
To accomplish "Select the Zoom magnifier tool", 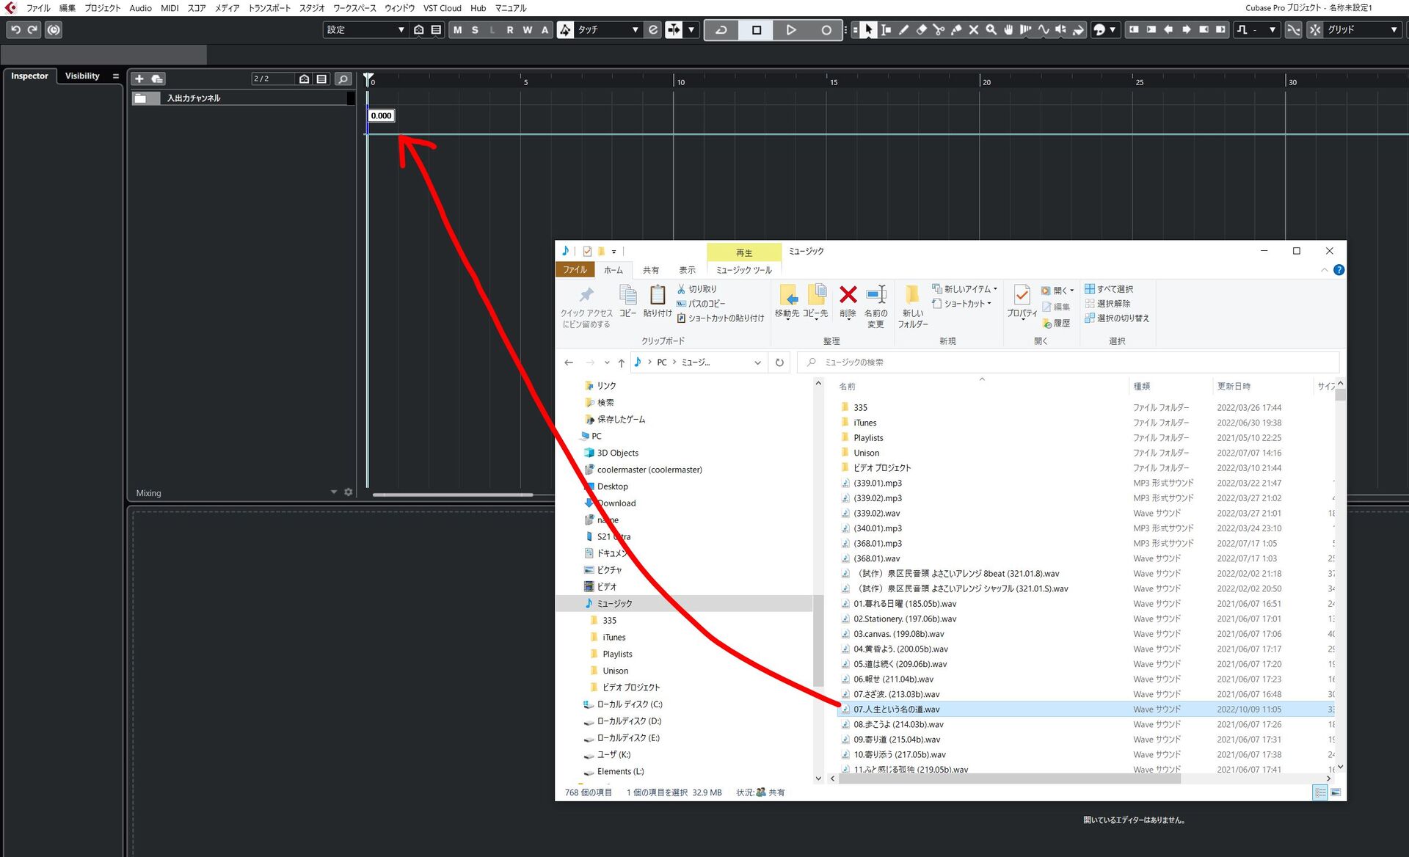I will click(991, 30).
